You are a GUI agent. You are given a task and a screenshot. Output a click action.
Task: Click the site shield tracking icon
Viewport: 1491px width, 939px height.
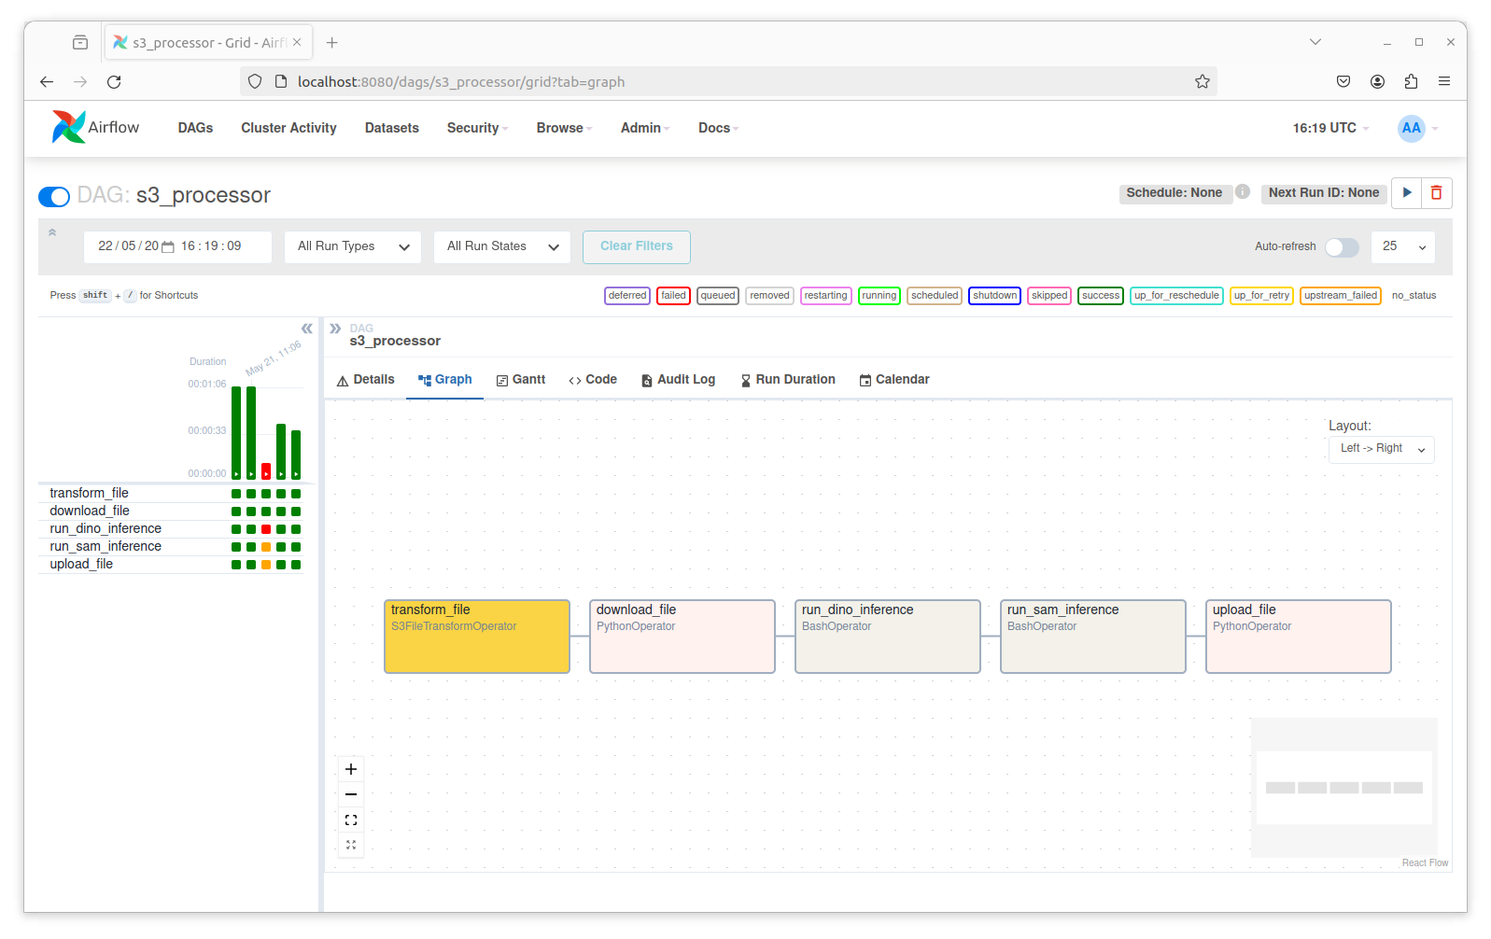point(255,82)
